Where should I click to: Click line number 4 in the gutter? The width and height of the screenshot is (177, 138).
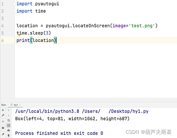coord(2,26)
